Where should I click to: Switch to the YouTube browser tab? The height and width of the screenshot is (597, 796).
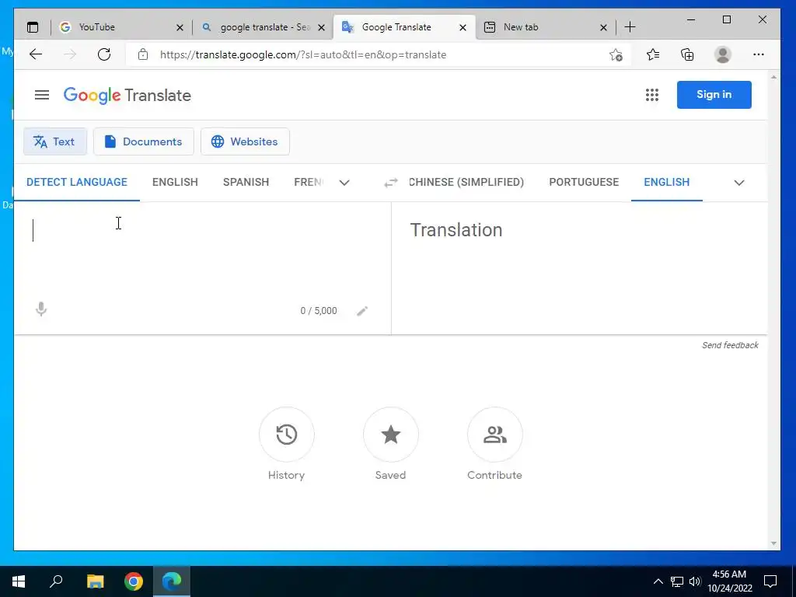tap(120, 27)
